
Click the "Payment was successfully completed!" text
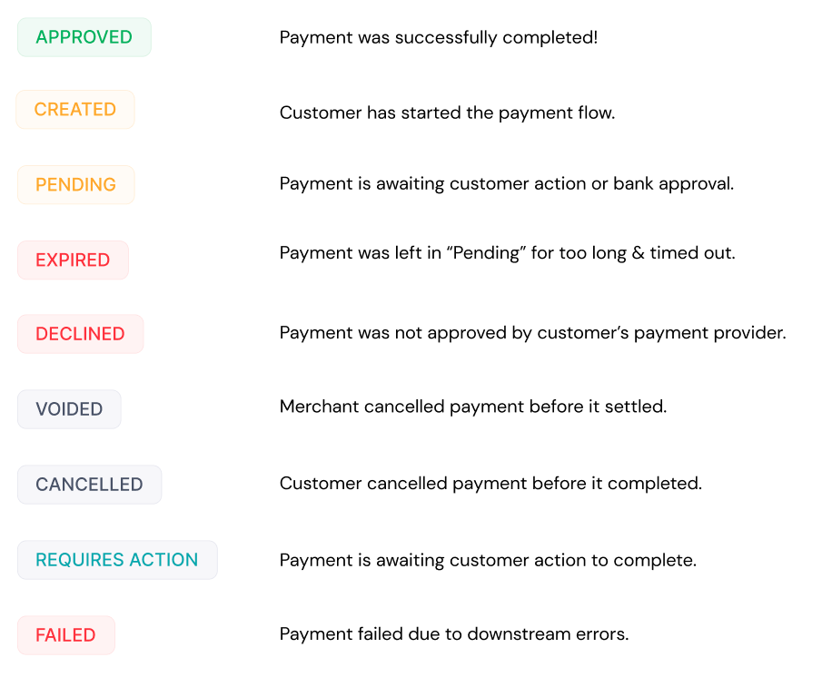click(439, 38)
